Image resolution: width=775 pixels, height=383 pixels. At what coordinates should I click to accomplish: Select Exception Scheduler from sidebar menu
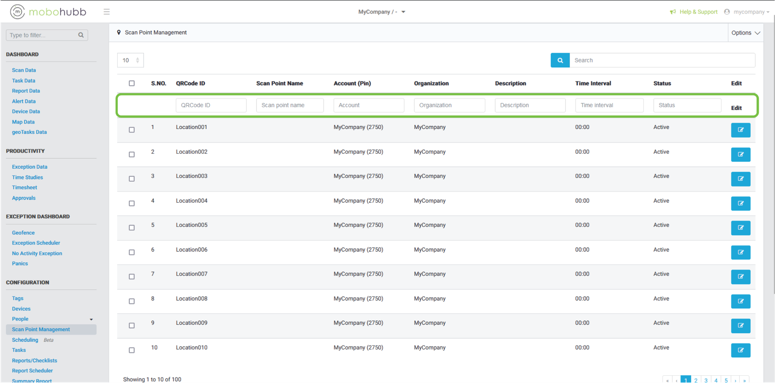pyautogui.click(x=36, y=243)
